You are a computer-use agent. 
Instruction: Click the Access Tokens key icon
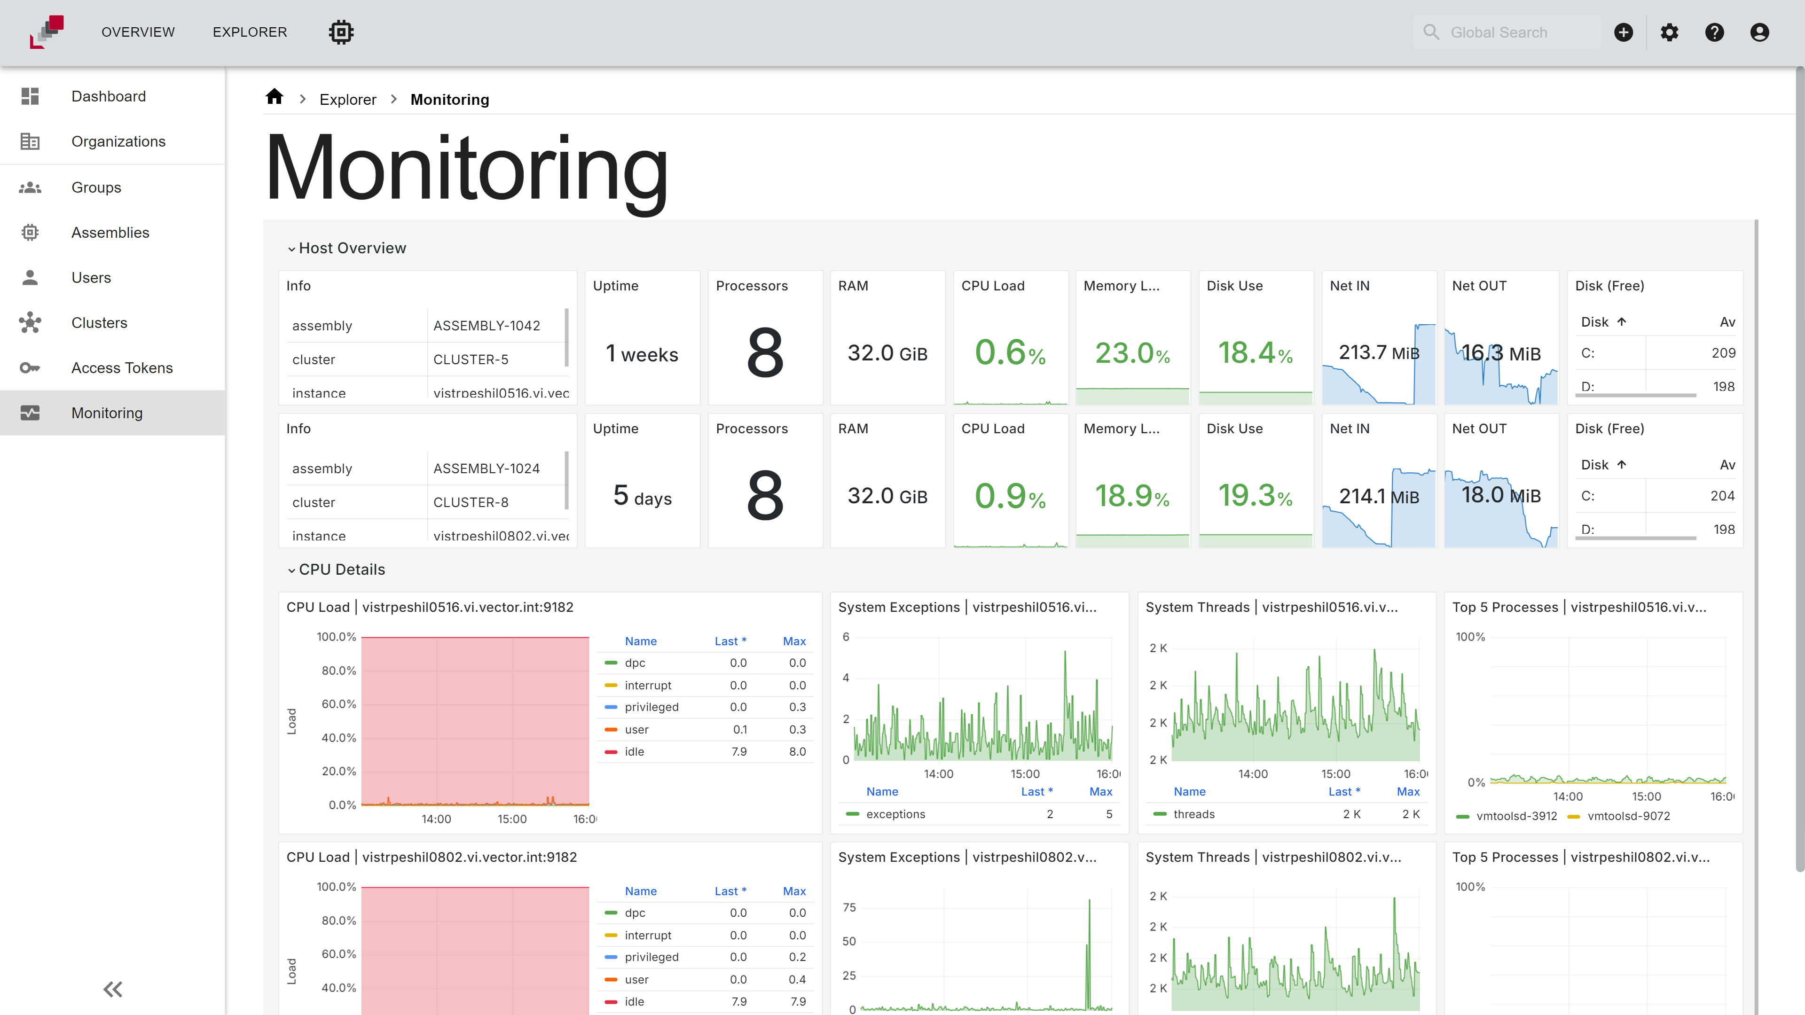click(x=30, y=368)
